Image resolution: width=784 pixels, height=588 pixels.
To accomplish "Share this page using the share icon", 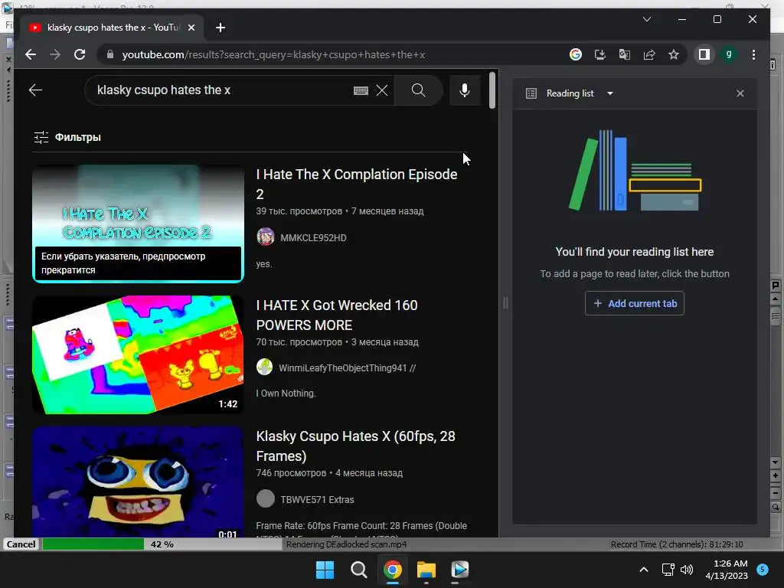I will pos(649,54).
